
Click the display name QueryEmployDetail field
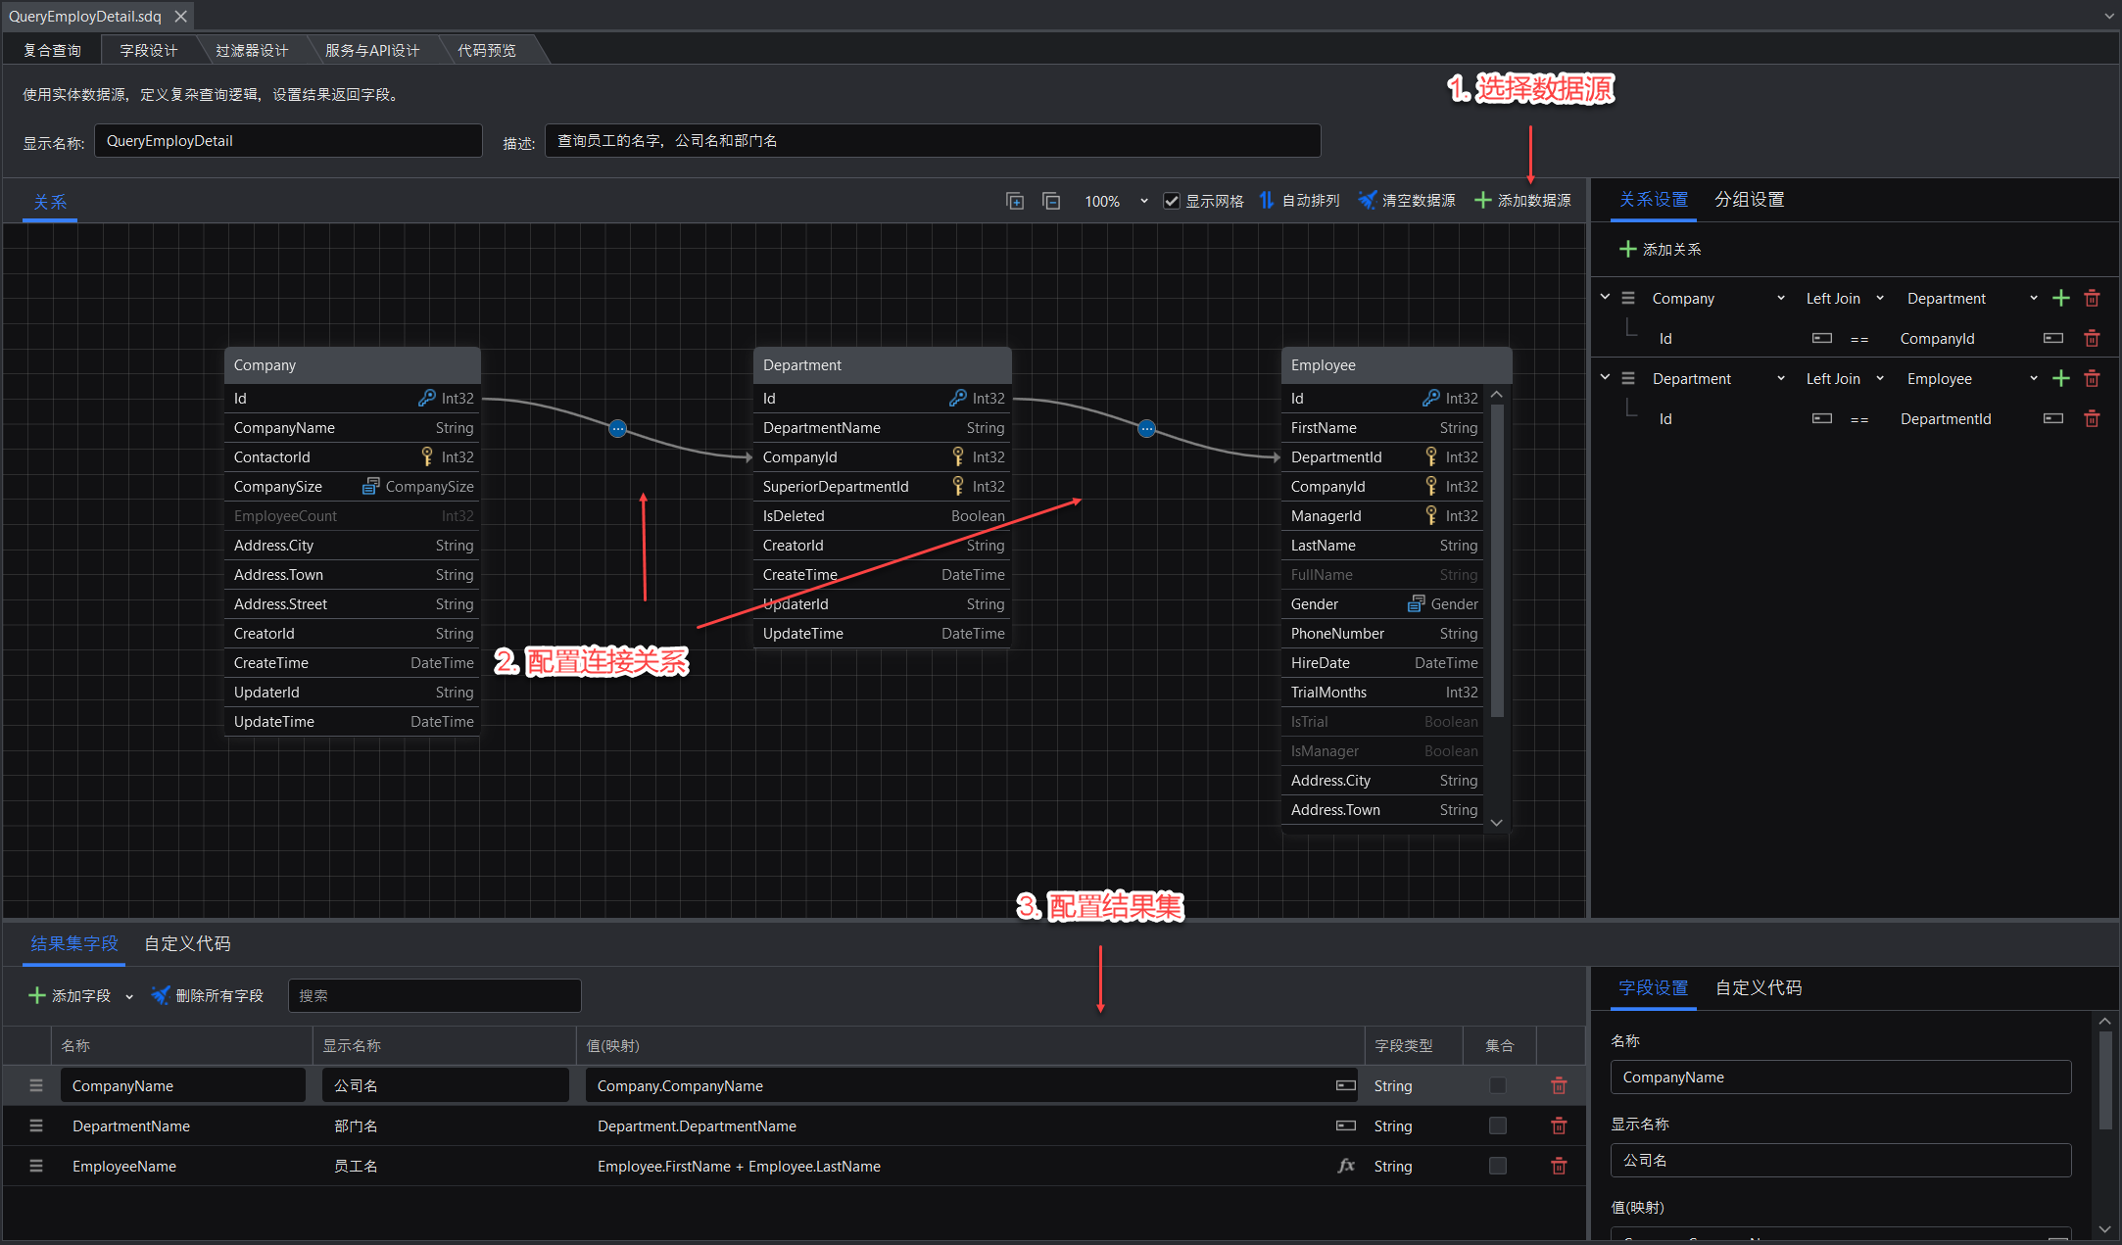(288, 141)
